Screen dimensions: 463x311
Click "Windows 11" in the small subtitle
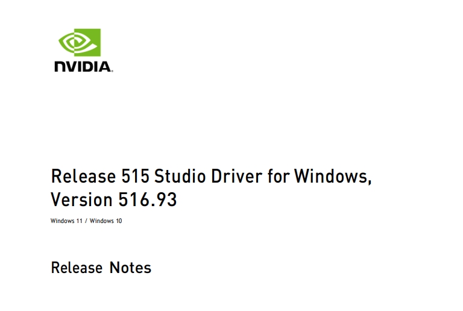[x=66, y=221]
